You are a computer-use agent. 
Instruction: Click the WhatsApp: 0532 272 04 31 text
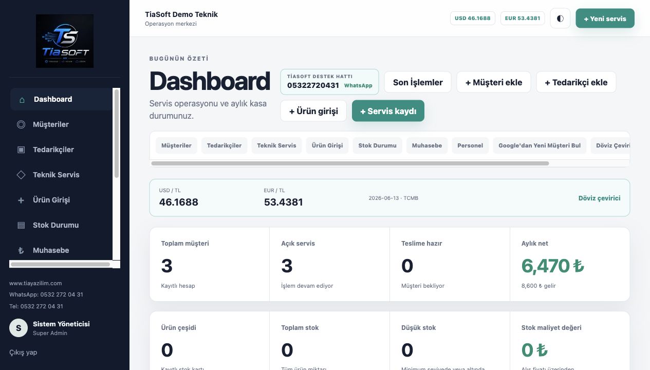pos(46,294)
